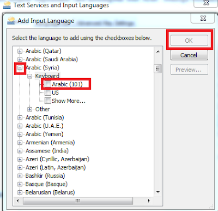
Task: Click the Cancel button
Action: pos(189,55)
